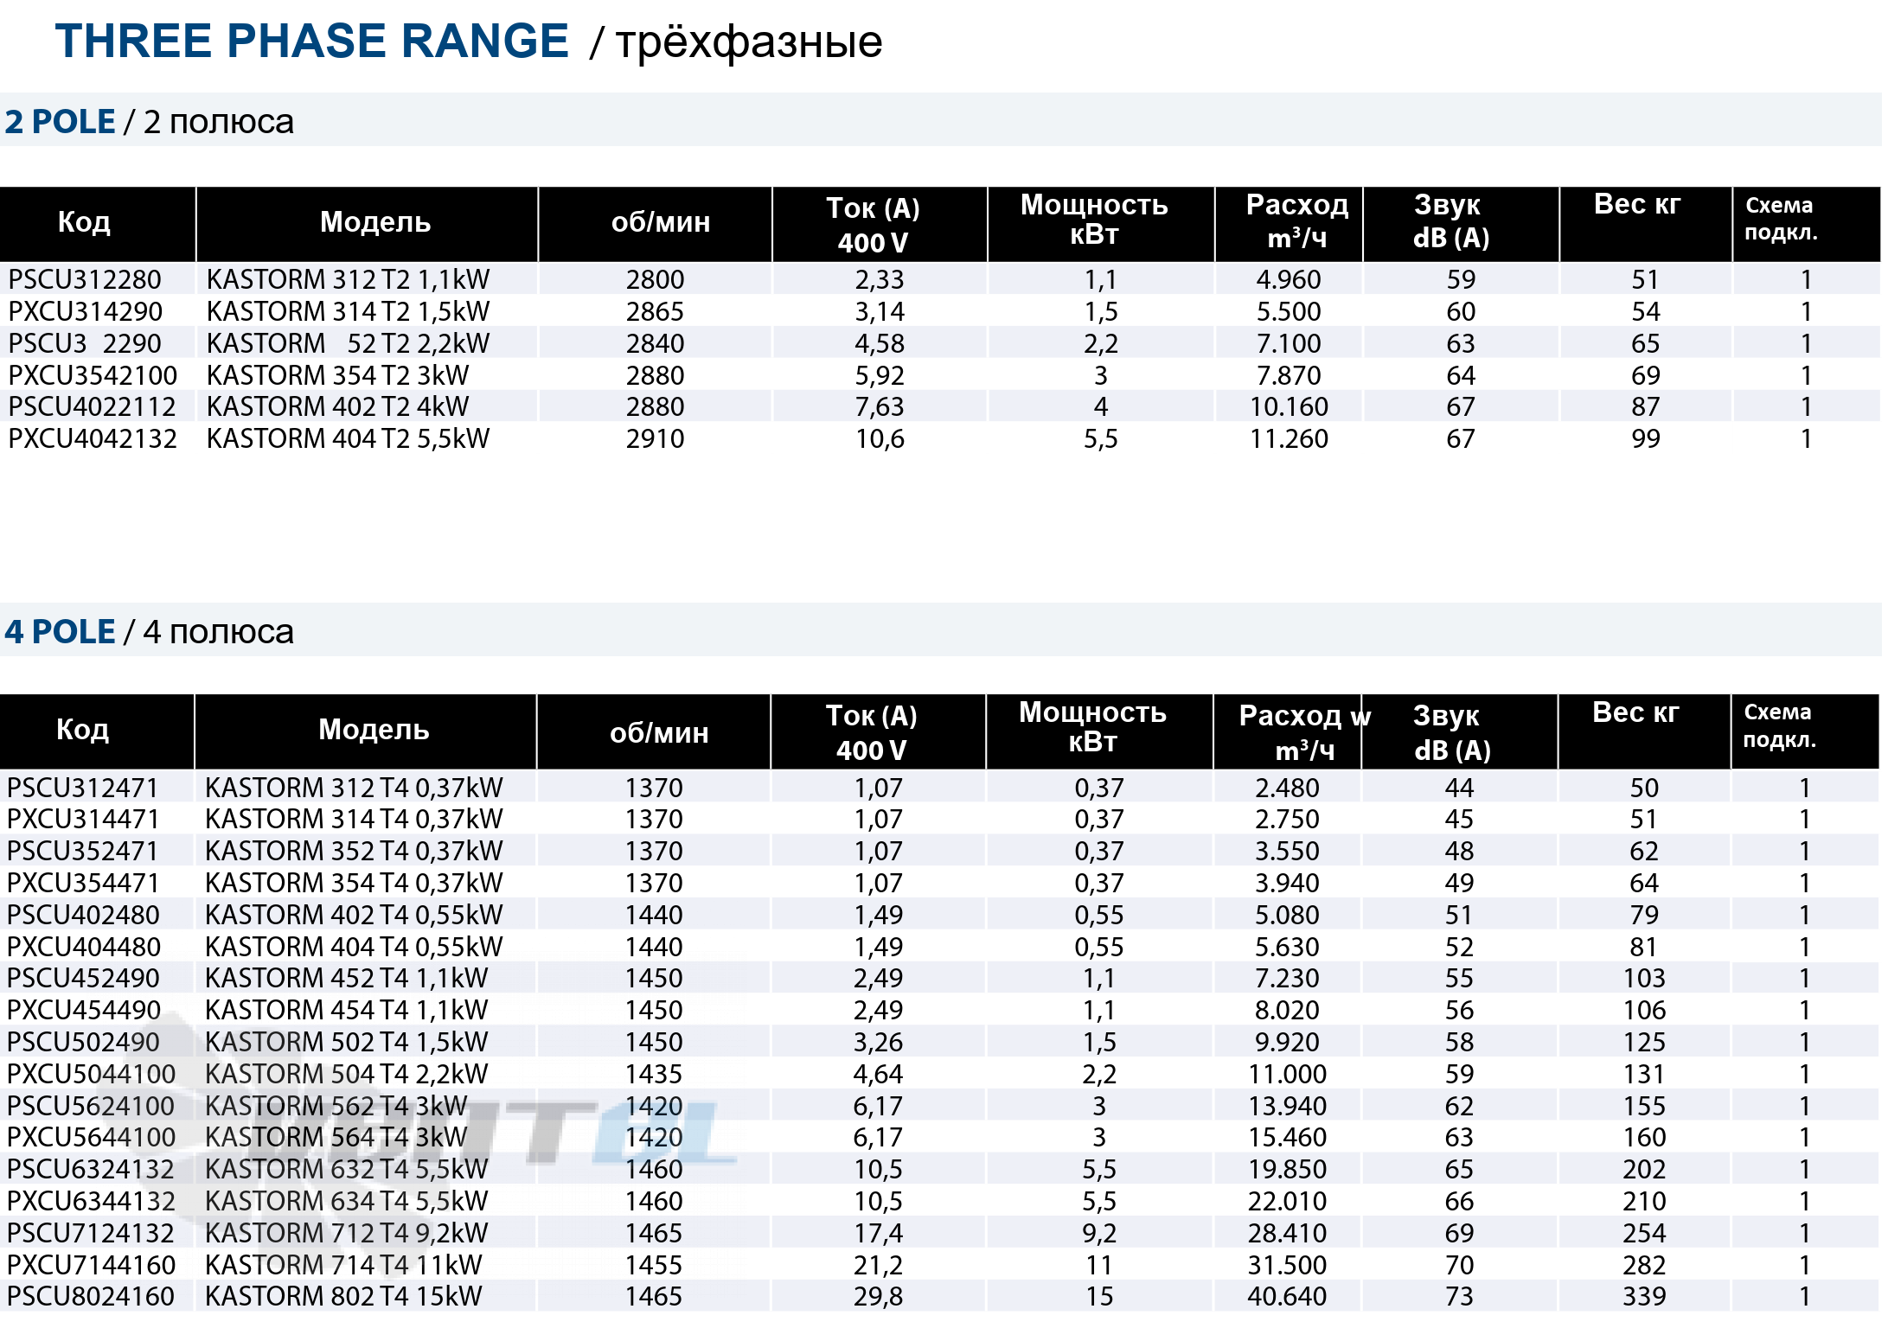Click code PXCU314290
1888x1341 pixels.
pos(86,311)
